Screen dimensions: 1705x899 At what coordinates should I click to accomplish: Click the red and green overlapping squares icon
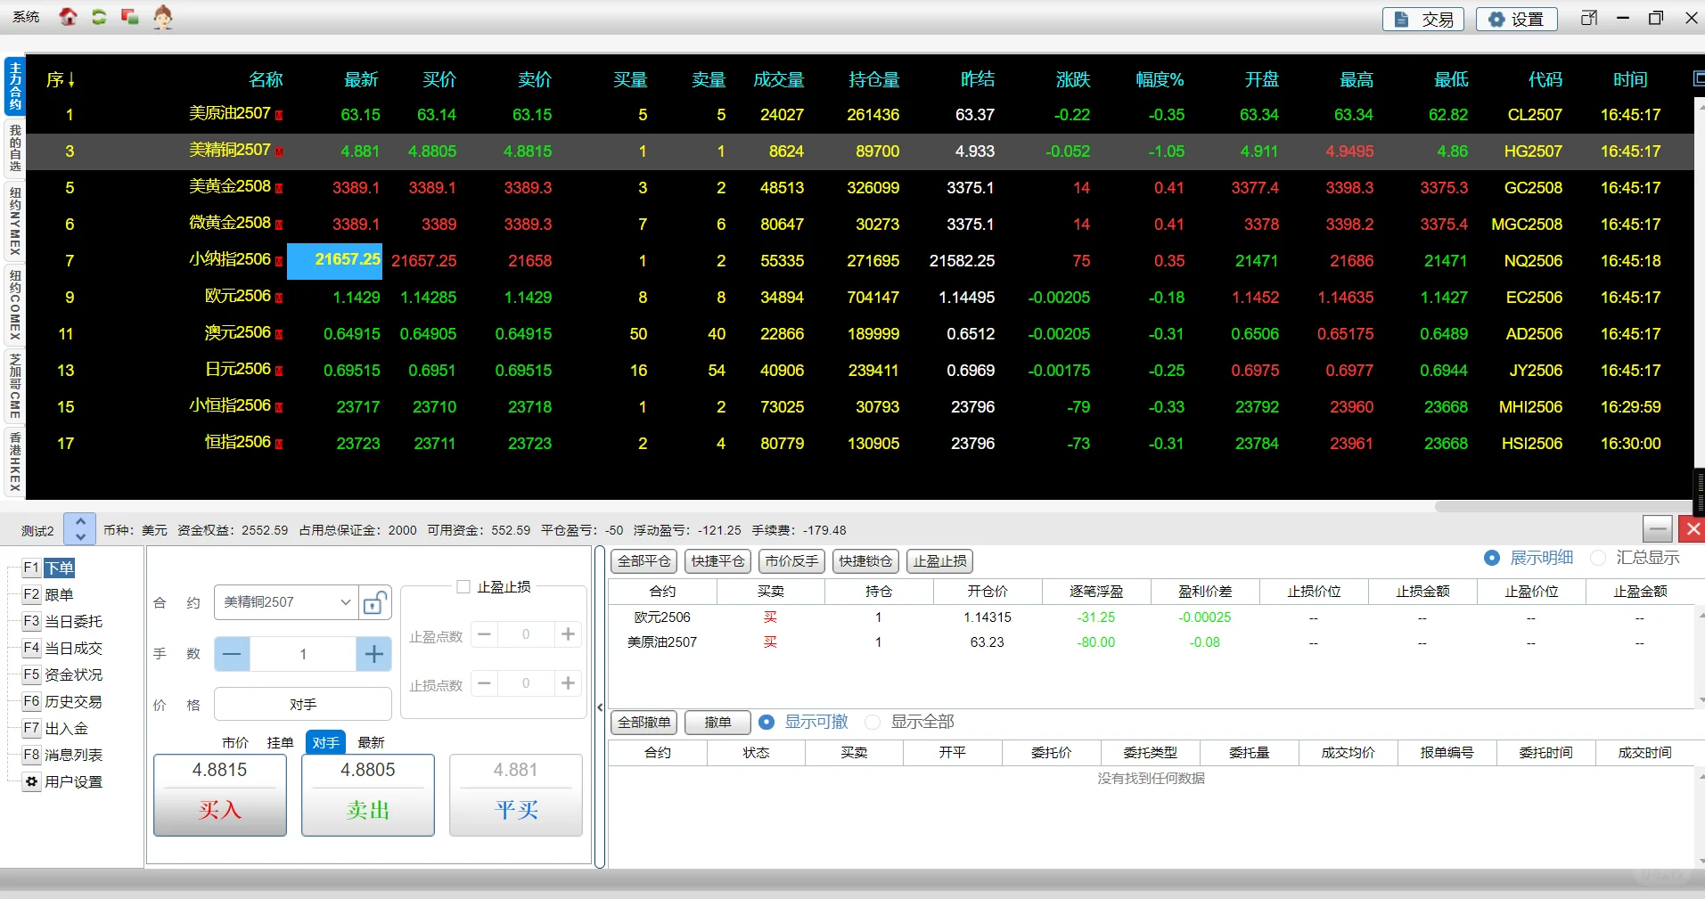click(x=129, y=17)
